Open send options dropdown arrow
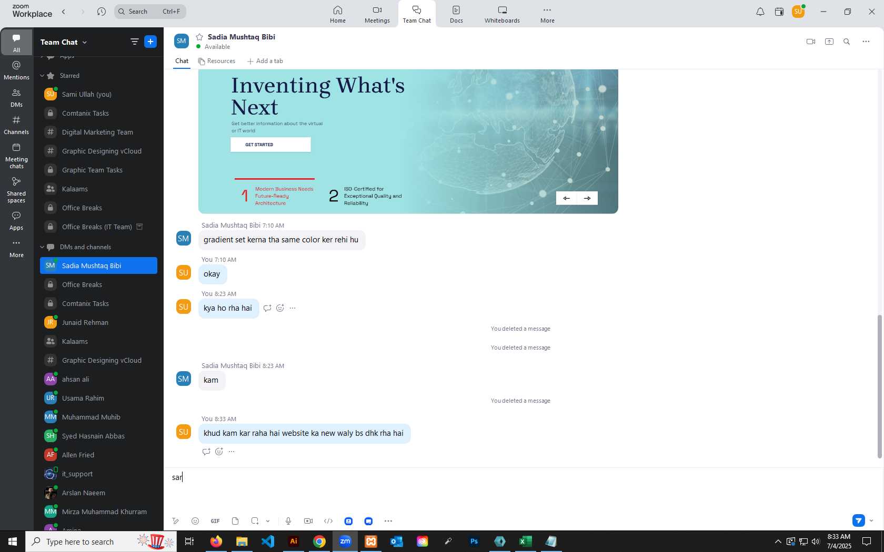 (871, 520)
